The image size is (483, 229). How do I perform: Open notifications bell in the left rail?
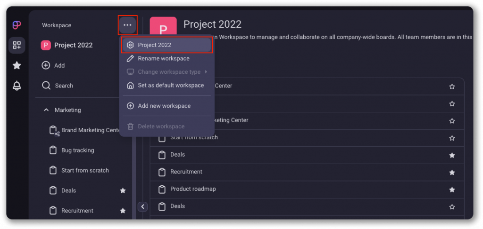17,86
